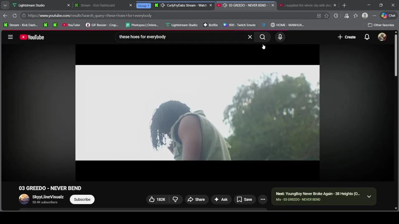
Task: Like the video with thumbs up 182K
Action: 157,199
